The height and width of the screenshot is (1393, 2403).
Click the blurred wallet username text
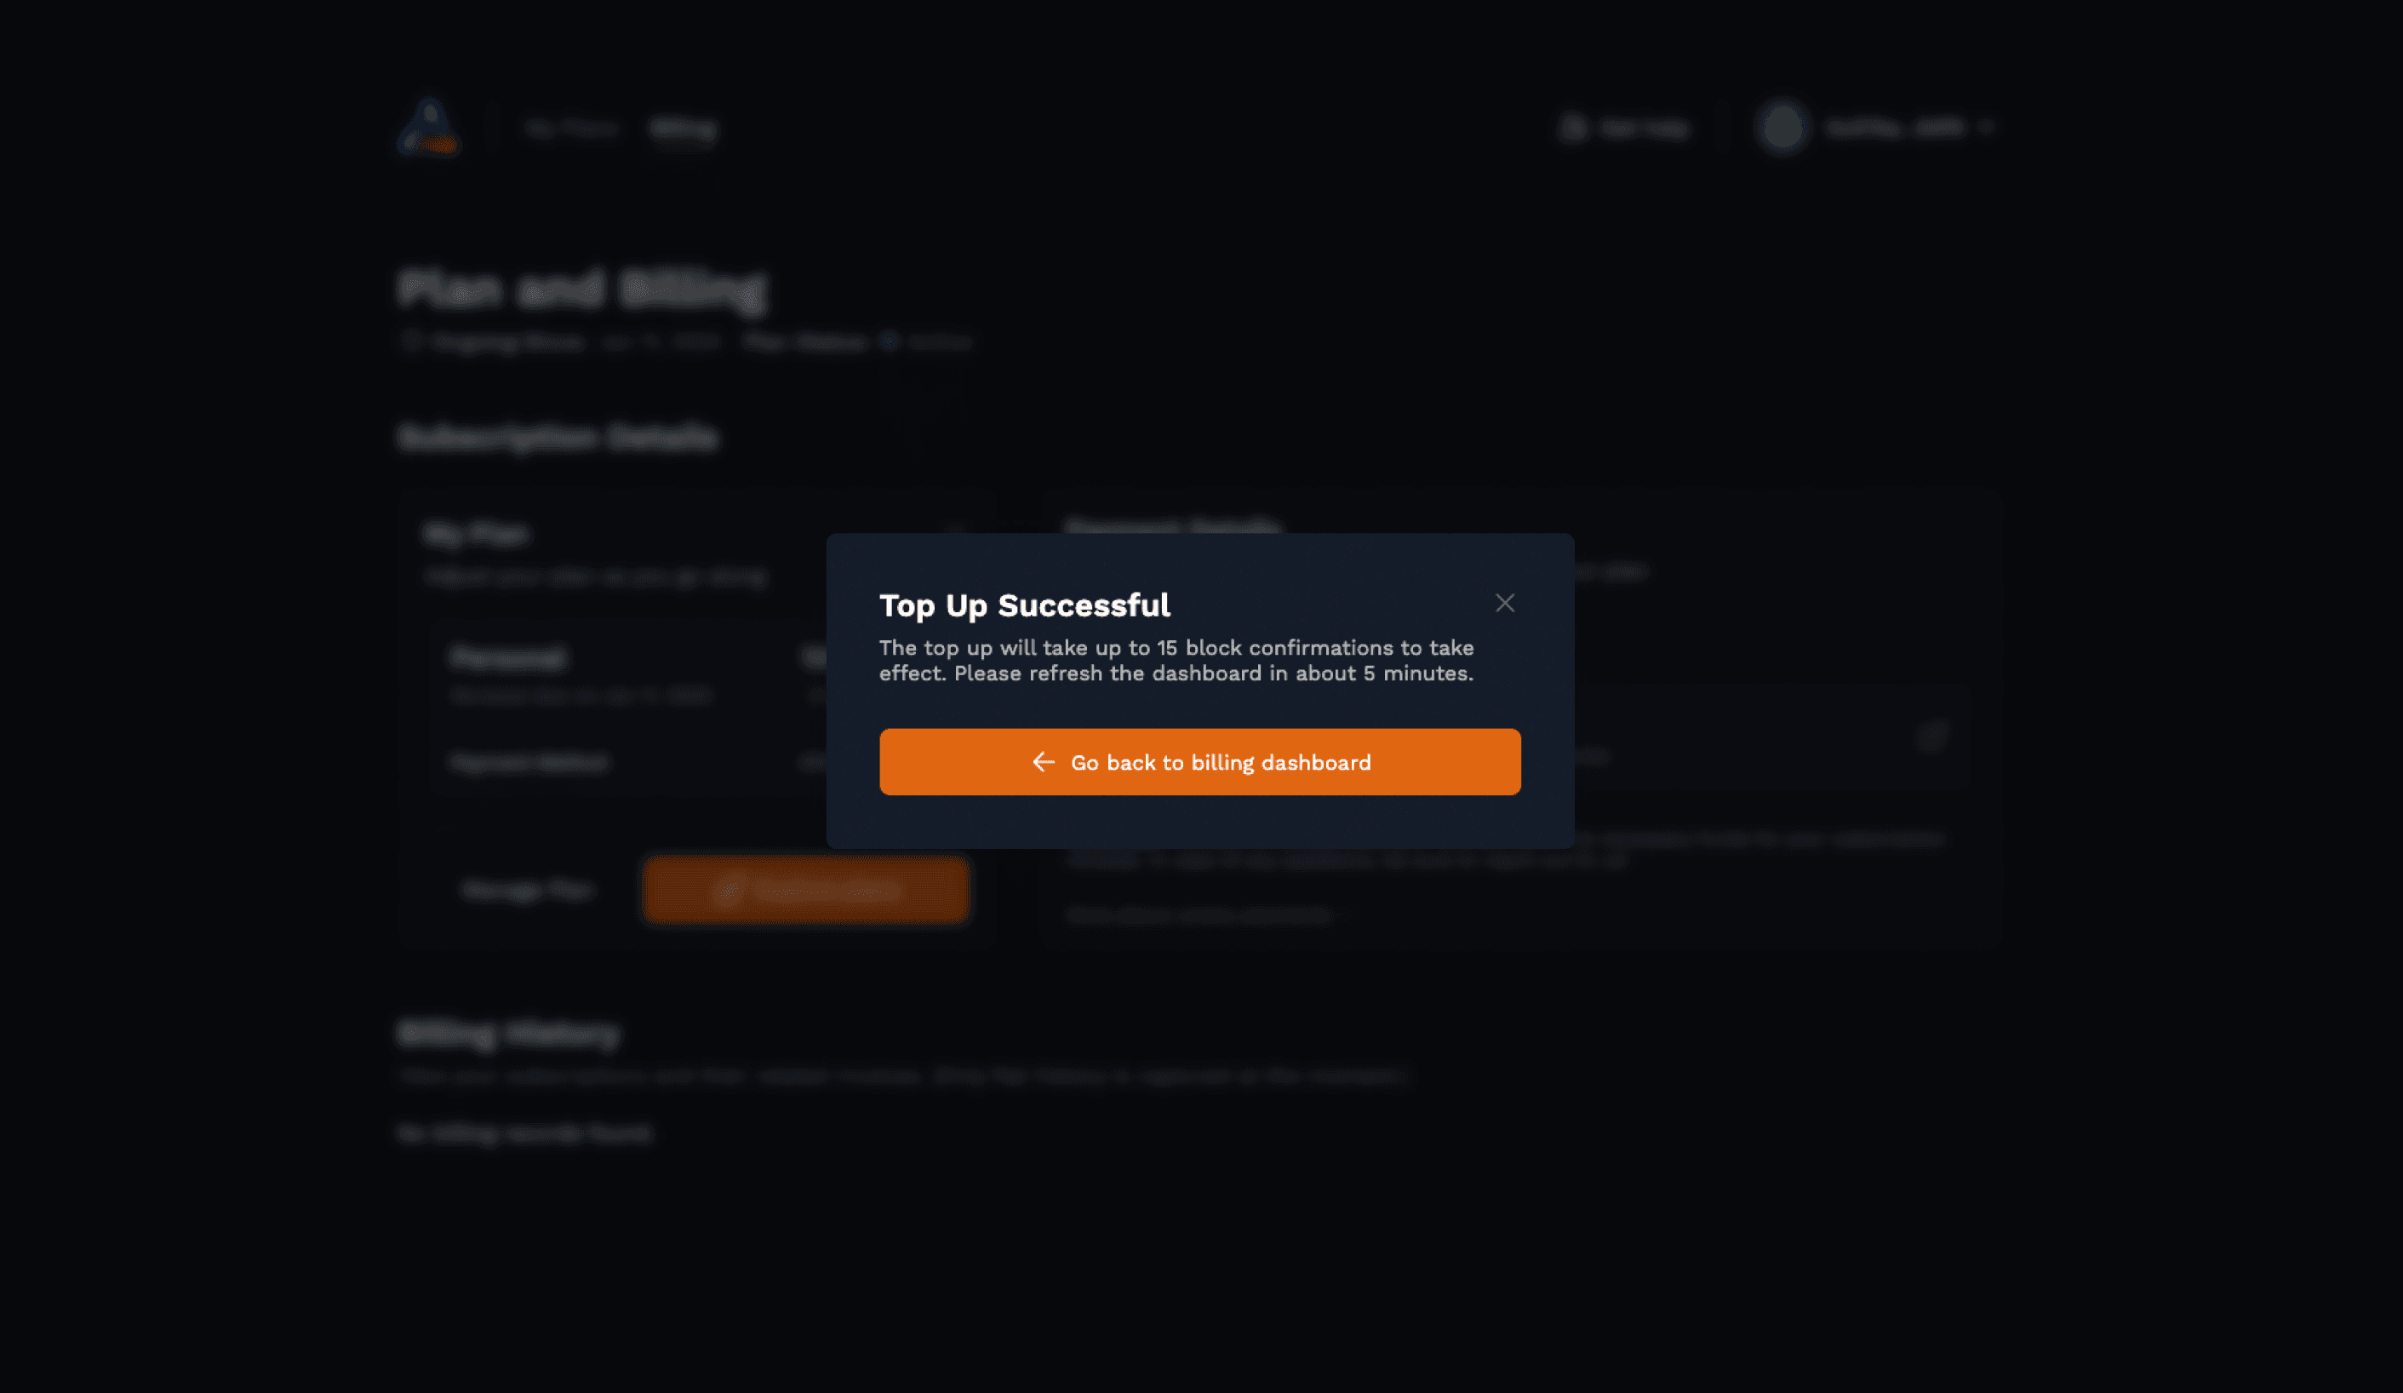1894,127
